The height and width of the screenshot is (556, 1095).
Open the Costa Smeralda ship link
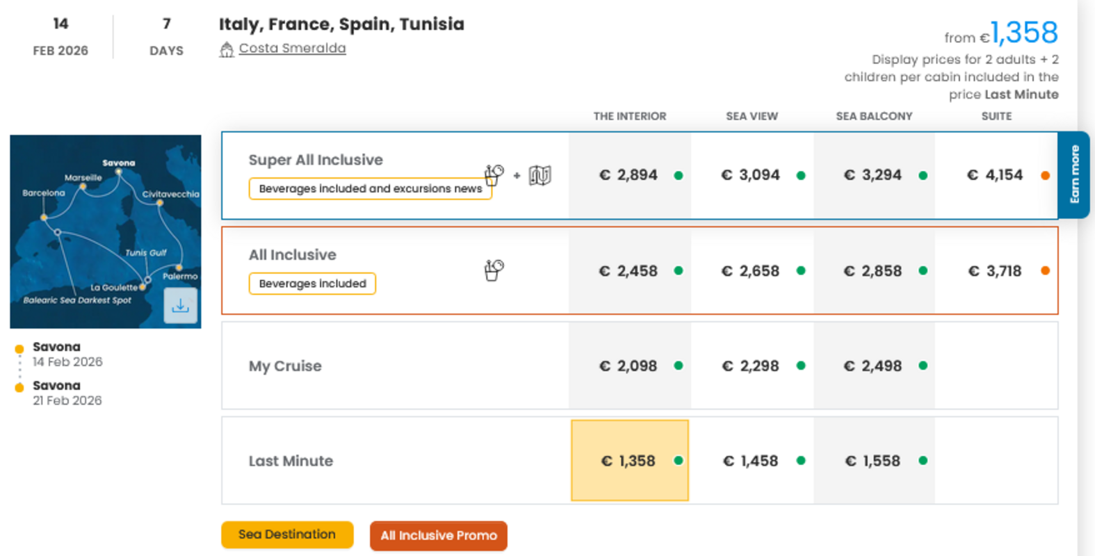click(292, 48)
